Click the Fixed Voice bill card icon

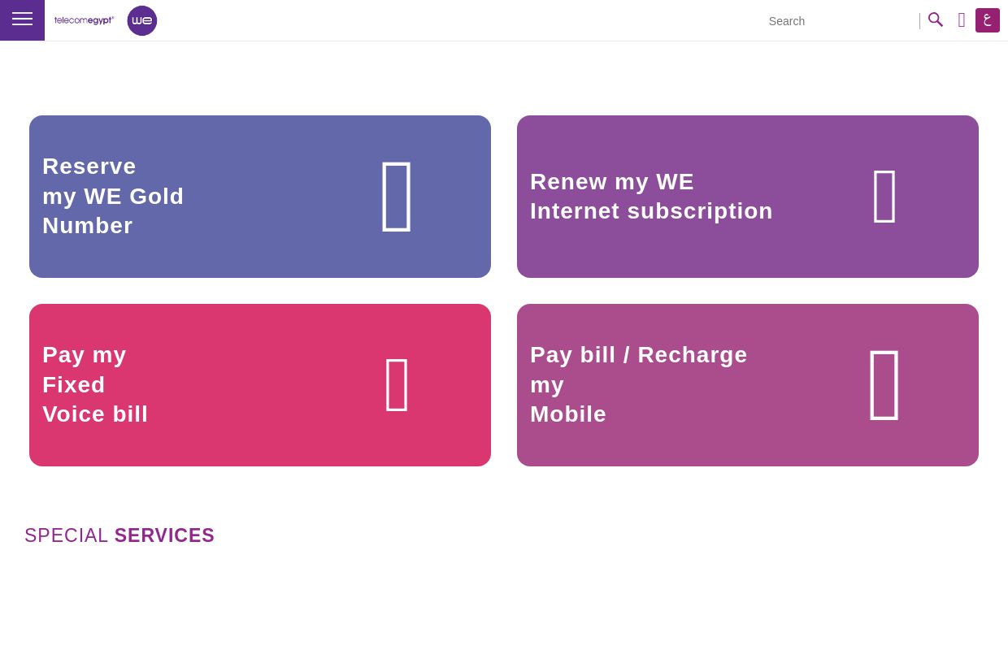[397, 385]
